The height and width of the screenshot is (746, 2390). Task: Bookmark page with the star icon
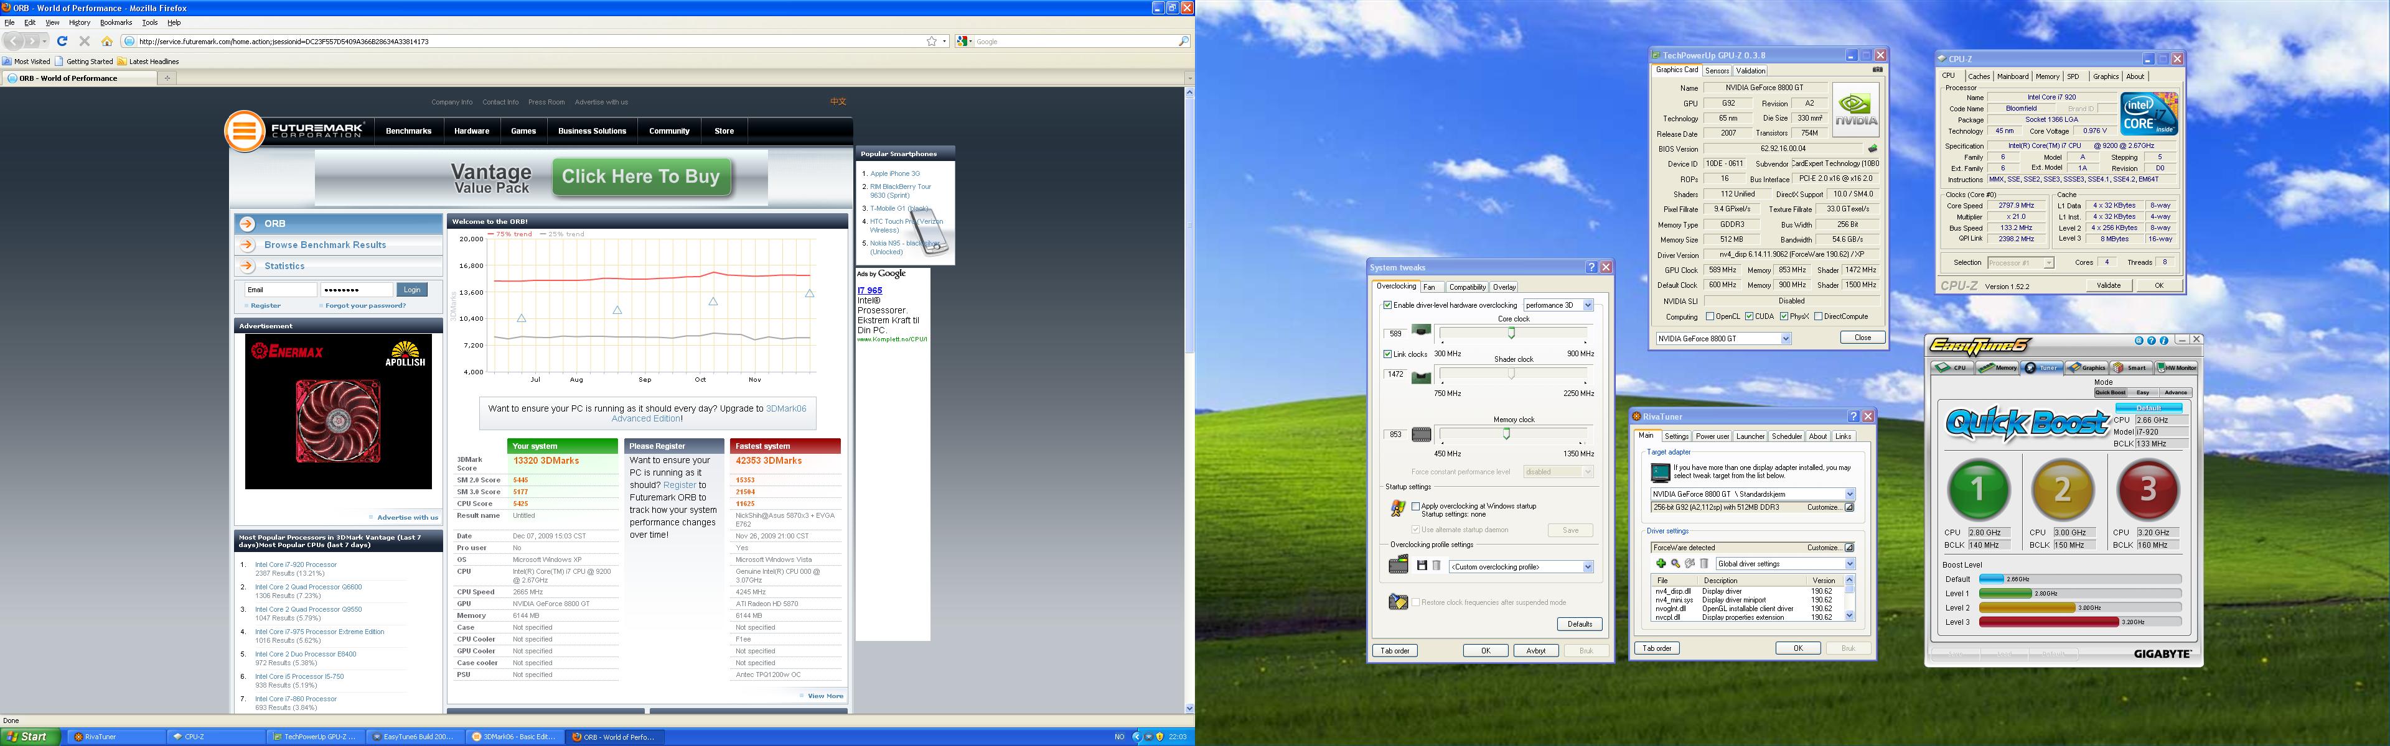(x=932, y=41)
